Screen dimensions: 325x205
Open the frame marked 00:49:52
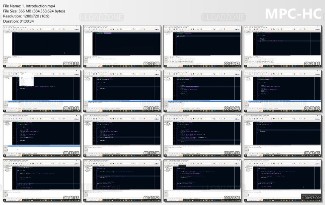[122, 180]
